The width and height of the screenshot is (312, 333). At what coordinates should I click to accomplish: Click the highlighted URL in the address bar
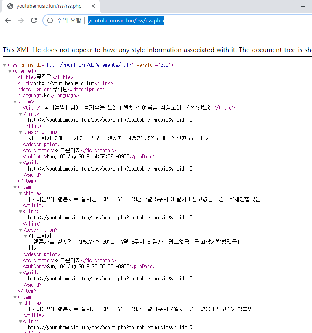click(126, 20)
